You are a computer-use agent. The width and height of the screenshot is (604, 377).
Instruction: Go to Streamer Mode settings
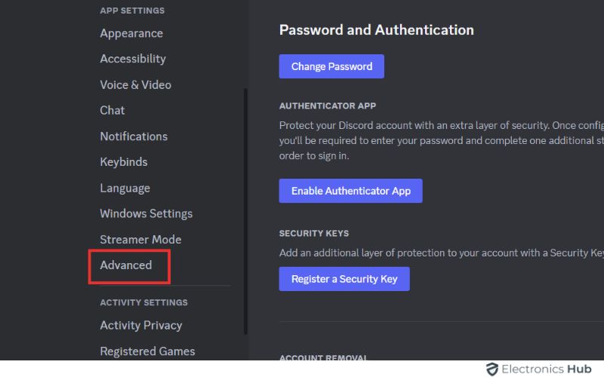tap(140, 240)
